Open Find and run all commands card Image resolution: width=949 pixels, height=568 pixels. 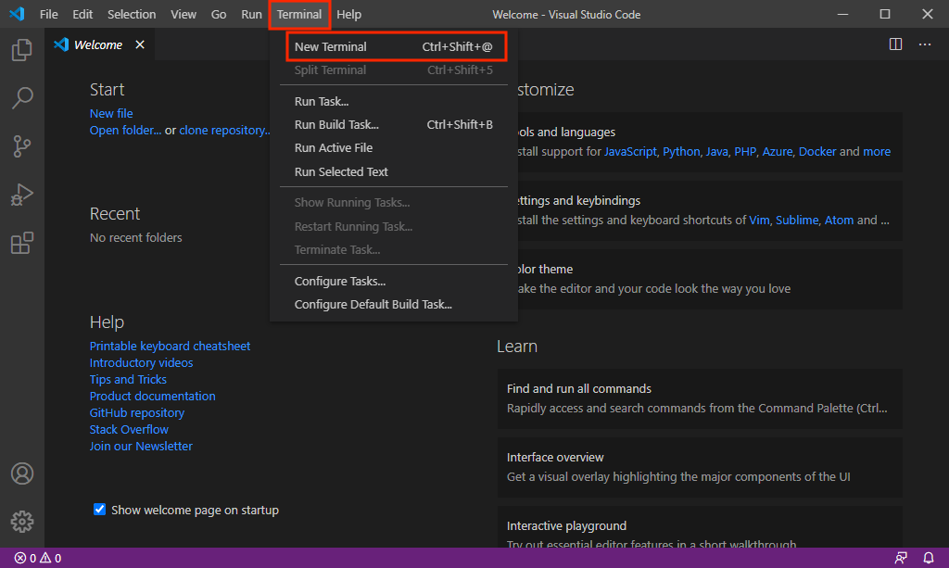pyautogui.click(x=700, y=399)
